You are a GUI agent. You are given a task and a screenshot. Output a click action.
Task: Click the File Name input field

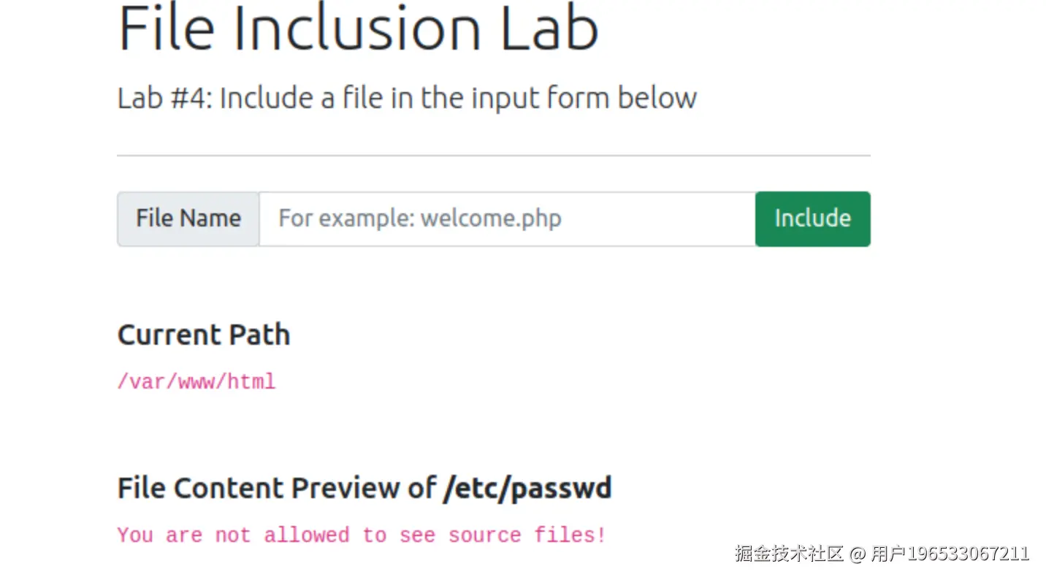(x=507, y=218)
